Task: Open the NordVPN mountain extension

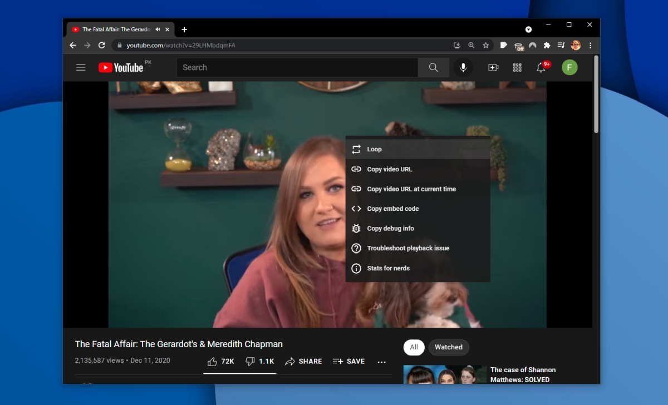Action: point(533,45)
